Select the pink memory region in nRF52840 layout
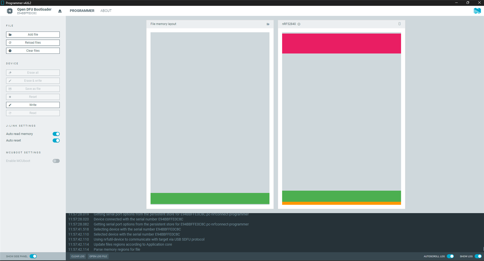Screen dimensions: 484x261 (x=341, y=43)
